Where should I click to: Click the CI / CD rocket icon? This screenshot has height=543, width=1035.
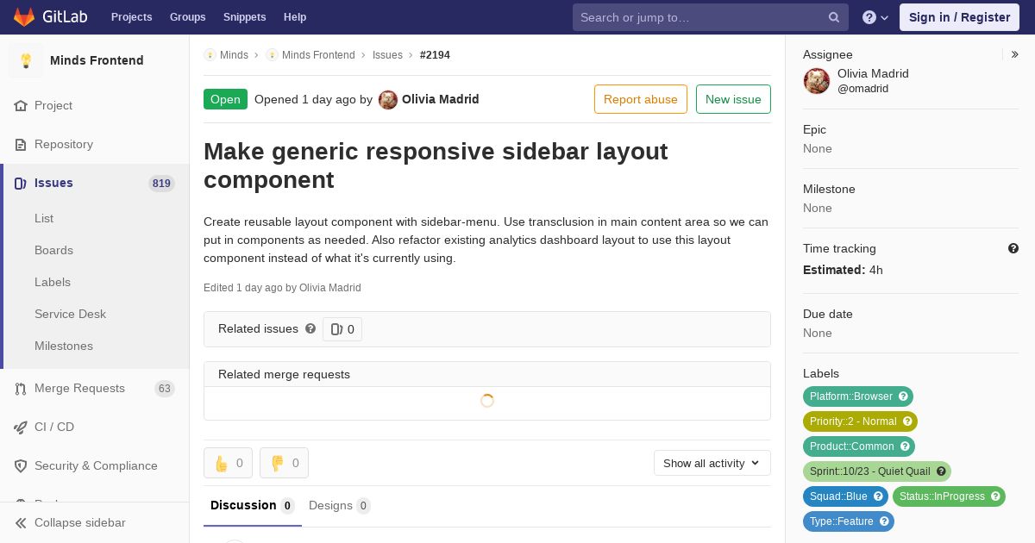[x=21, y=428]
